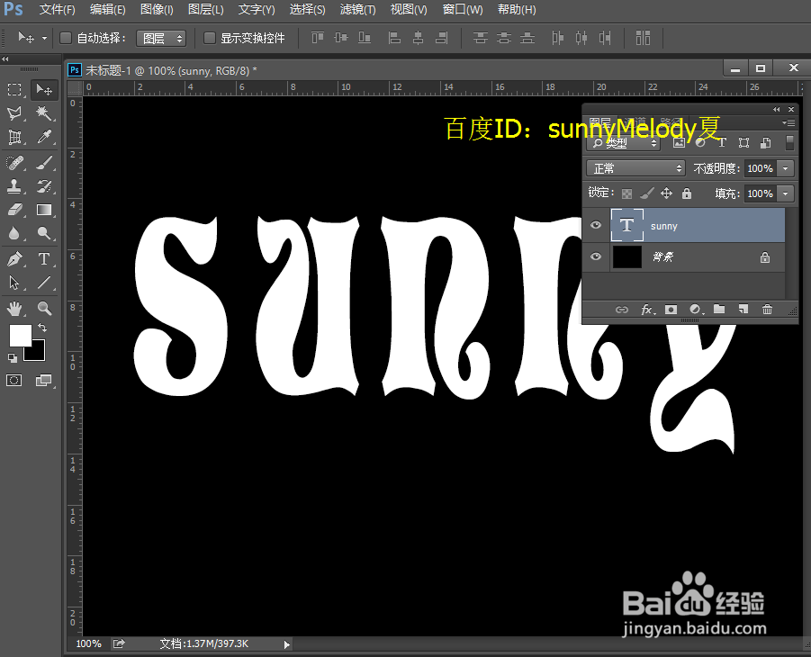
Task: Select the Line tool
Action: [x=44, y=283]
